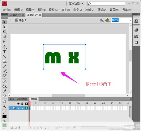This screenshot has height=131, width=141.
Task: Toggle the Onion Skin button
Action: pos(34,128)
